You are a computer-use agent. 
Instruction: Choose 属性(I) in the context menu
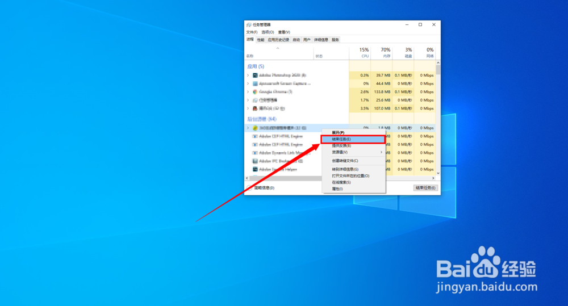point(353,188)
